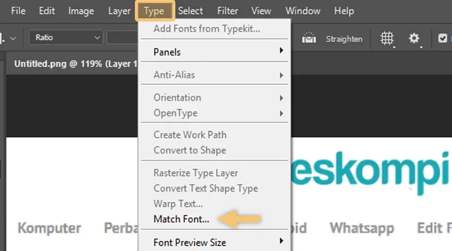
Task: Open the Help menu
Action: (x=344, y=11)
